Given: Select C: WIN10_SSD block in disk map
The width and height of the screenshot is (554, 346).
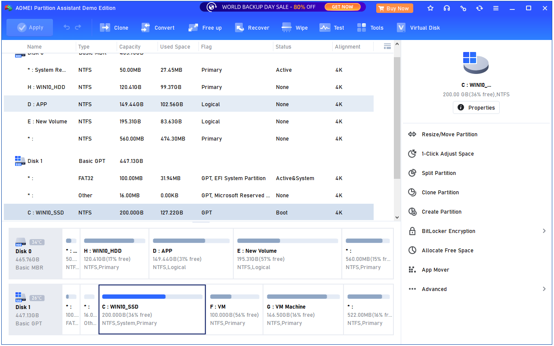Looking at the screenshot, I should (152, 309).
